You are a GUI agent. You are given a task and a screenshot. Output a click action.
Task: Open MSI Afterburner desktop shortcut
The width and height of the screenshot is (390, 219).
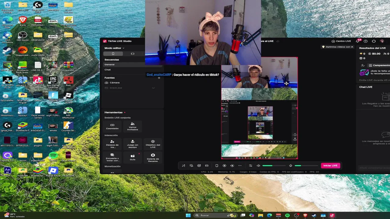click(x=68, y=112)
